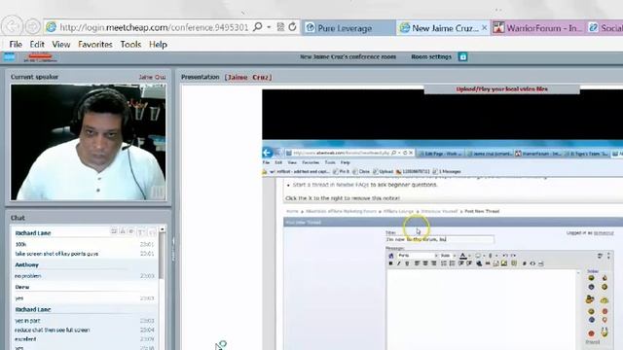The image size is (623, 350).
Task: Toggle the room lock icon beside Room settings
Action: (462, 56)
